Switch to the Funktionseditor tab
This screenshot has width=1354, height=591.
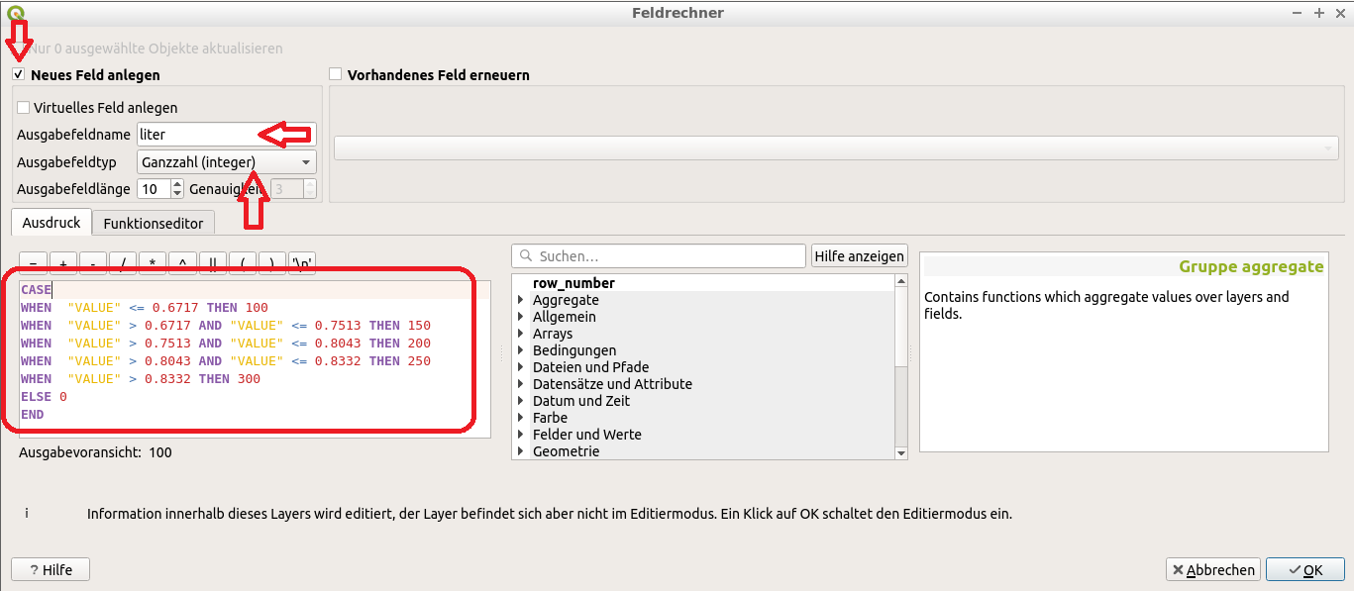pos(153,224)
